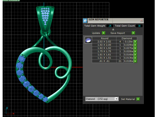The height and width of the screenshot is (117, 157).
Task: Select the 1.92 X 2.00 size cell
Action: 104,45
